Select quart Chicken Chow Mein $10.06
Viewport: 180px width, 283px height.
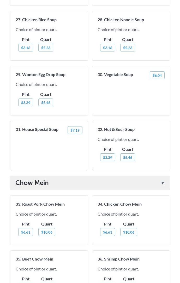click(129, 232)
